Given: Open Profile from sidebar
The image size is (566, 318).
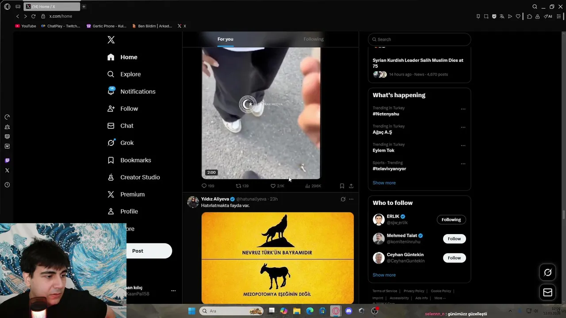Looking at the screenshot, I should tap(122, 212).
